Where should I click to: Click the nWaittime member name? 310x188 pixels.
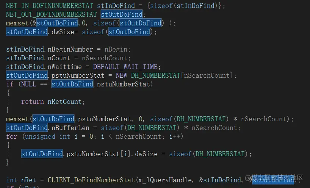coord(65,67)
